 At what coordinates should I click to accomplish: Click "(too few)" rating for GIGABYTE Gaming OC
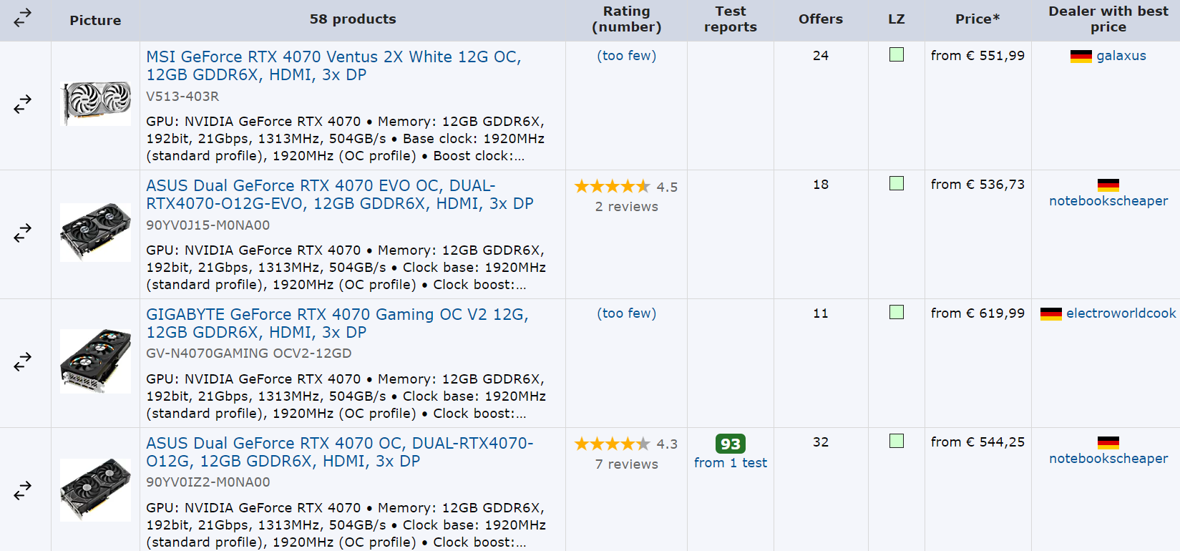pyautogui.click(x=626, y=313)
